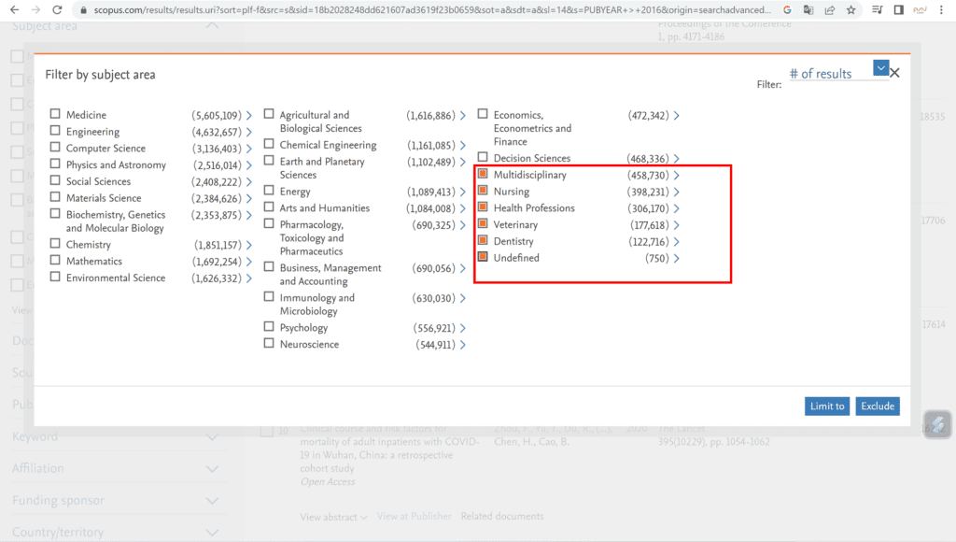
Task: Share the page using the share icon
Action: point(830,10)
